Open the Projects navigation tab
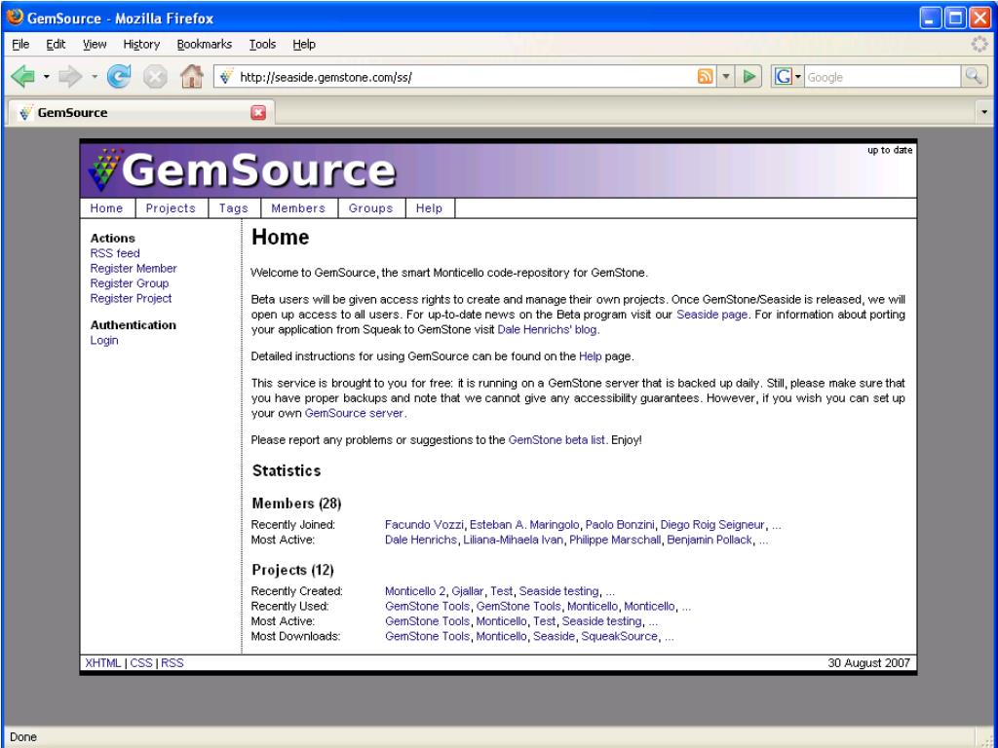998x748 pixels. tap(171, 208)
